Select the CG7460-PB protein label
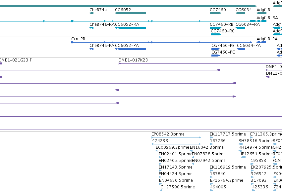The image size is (282, 192). coord(223,46)
